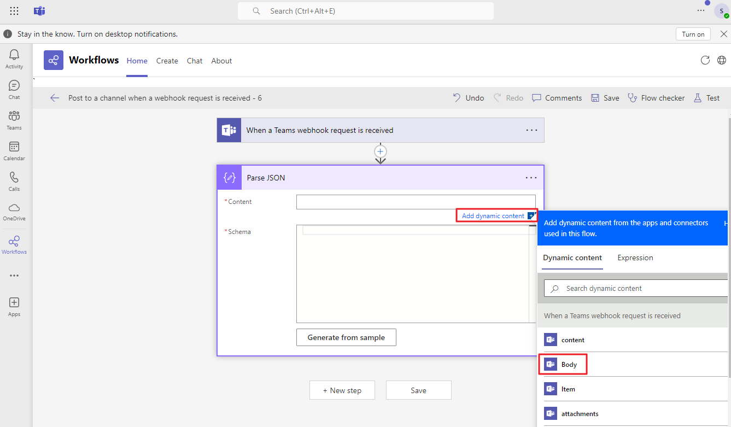The height and width of the screenshot is (427, 731).
Task: Click the flow title text
Action: point(165,98)
